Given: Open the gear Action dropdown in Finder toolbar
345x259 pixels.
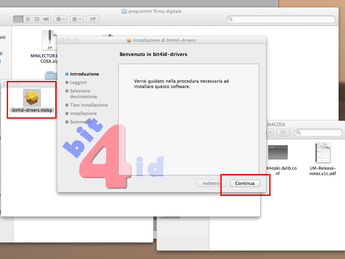Looking at the screenshot, I should tap(60, 19).
